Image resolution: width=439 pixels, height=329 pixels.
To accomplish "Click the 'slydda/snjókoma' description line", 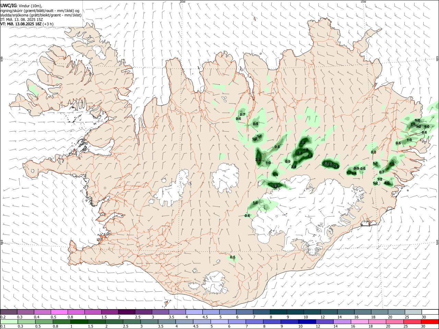I will [x=41, y=15].
